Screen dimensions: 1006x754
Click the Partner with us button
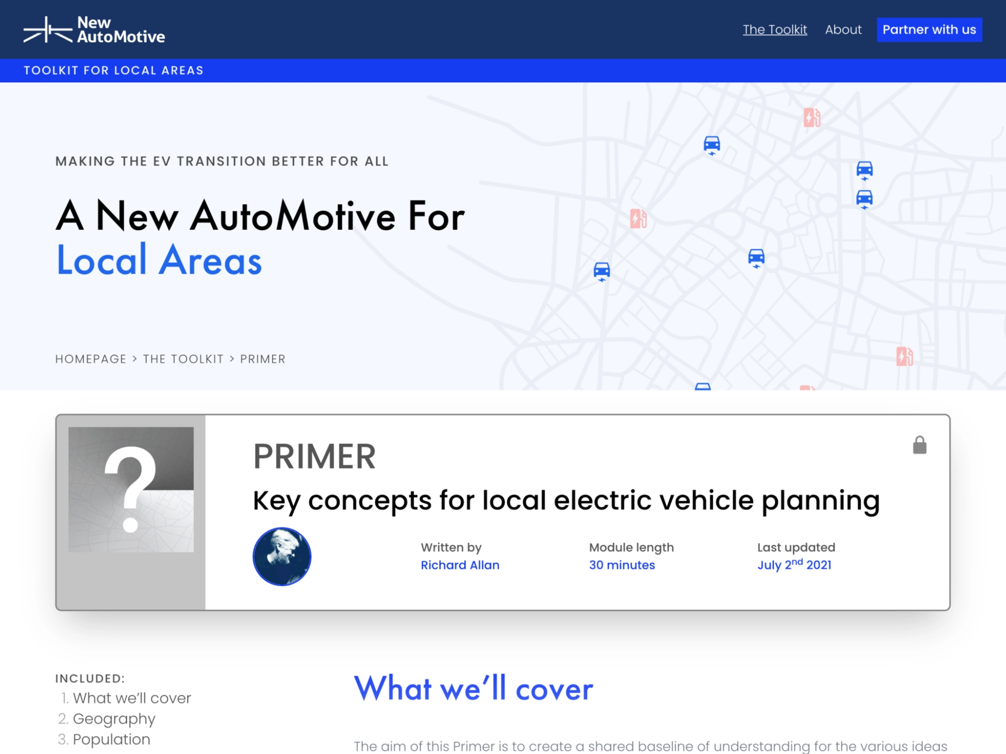(x=929, y=29)
